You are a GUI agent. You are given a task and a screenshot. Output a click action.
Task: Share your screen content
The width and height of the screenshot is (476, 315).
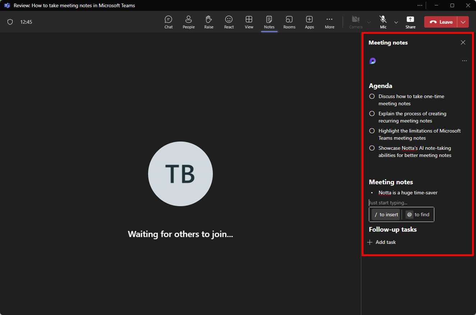click(x=411, y=22)
